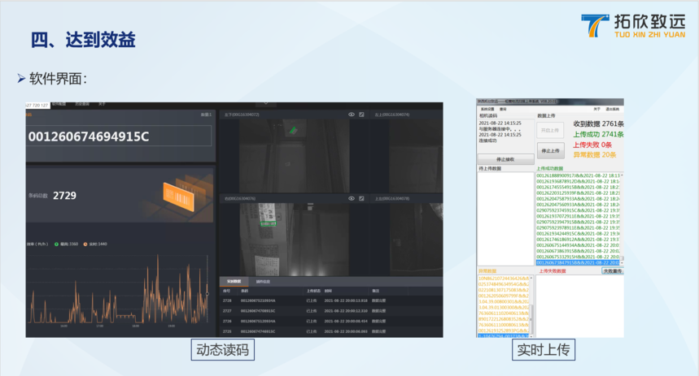699x376 pixels.
Task: Click 时间 column header in table
Action: coord(328,291)
